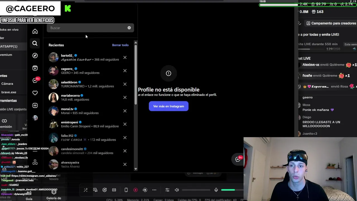
Task: Clear the search field with the X
Action: pos(129,28)
